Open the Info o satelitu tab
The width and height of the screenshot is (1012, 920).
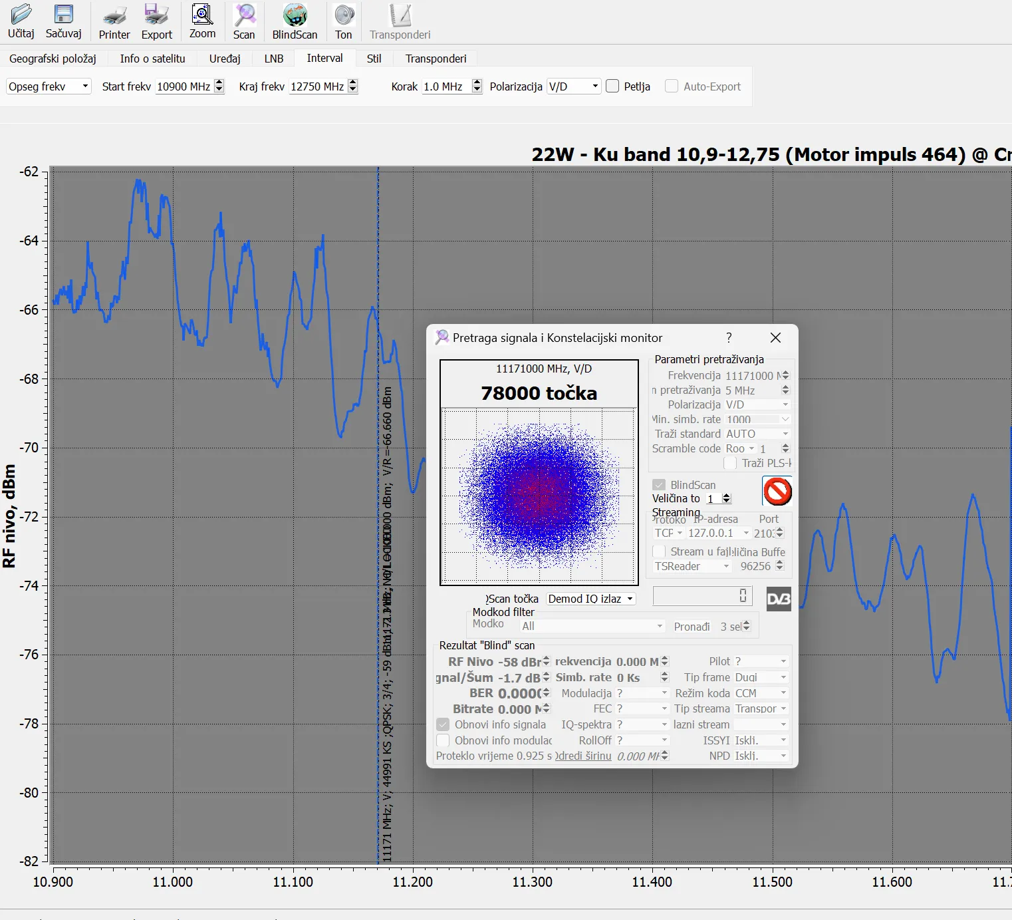click(x=152, y=59)
